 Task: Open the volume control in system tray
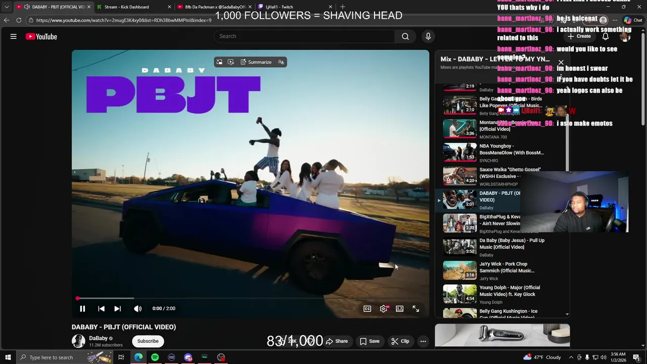tap(603, 357)
